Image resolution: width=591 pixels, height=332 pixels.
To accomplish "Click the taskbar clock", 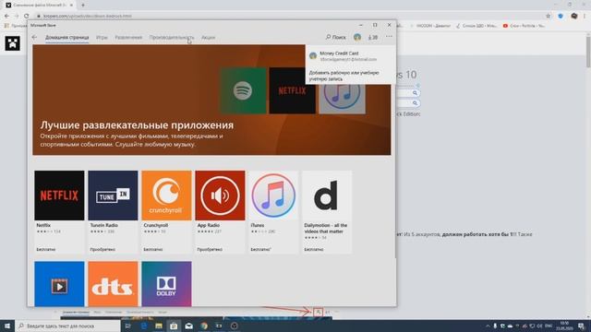I will click(x=564, y=326).
